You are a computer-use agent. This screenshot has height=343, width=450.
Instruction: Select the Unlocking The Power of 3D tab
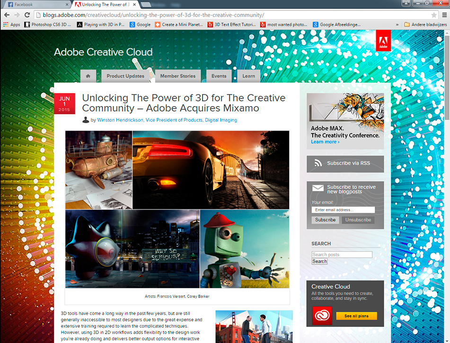coord(106,5)
